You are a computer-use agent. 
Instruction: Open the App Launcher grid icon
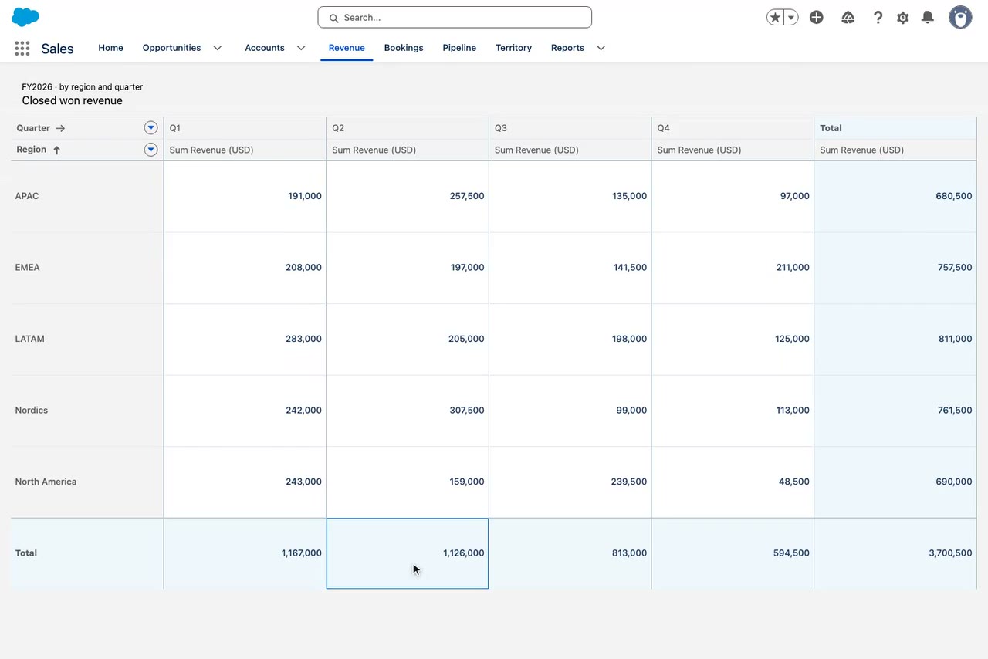pos(22,49)
